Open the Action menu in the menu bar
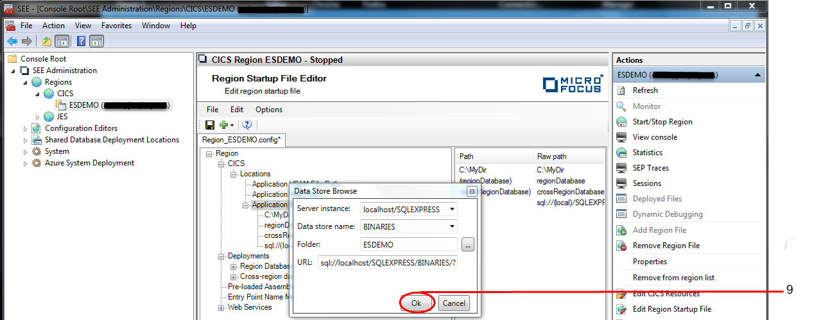The width and height of the screenshot is (821, 320). click(53, 26)
